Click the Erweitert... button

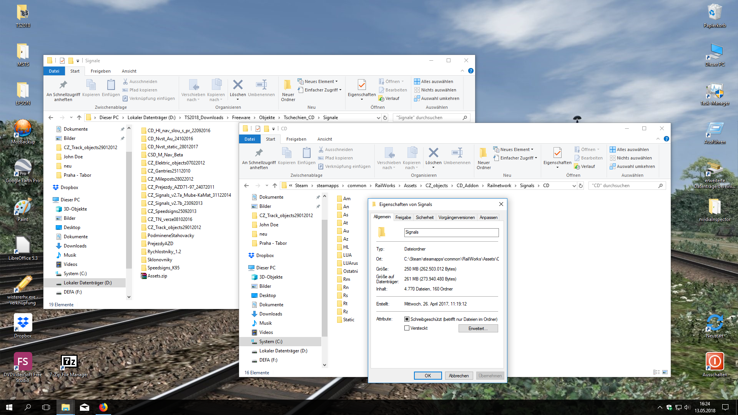click(478, 329)
